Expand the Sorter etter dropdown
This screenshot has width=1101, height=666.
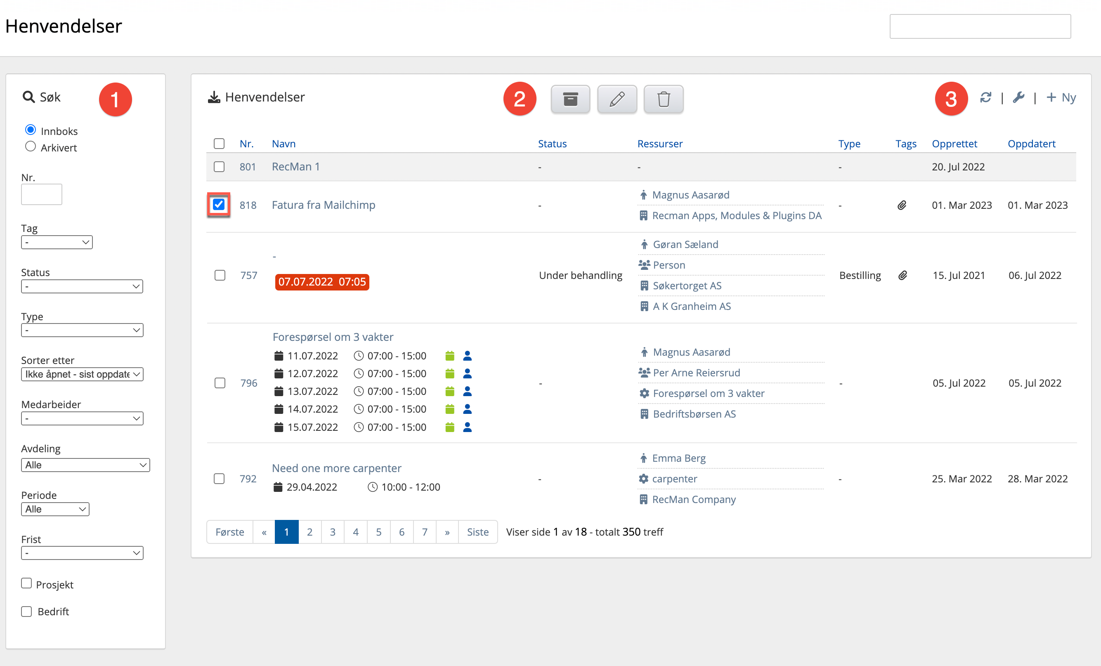(82, 374)
